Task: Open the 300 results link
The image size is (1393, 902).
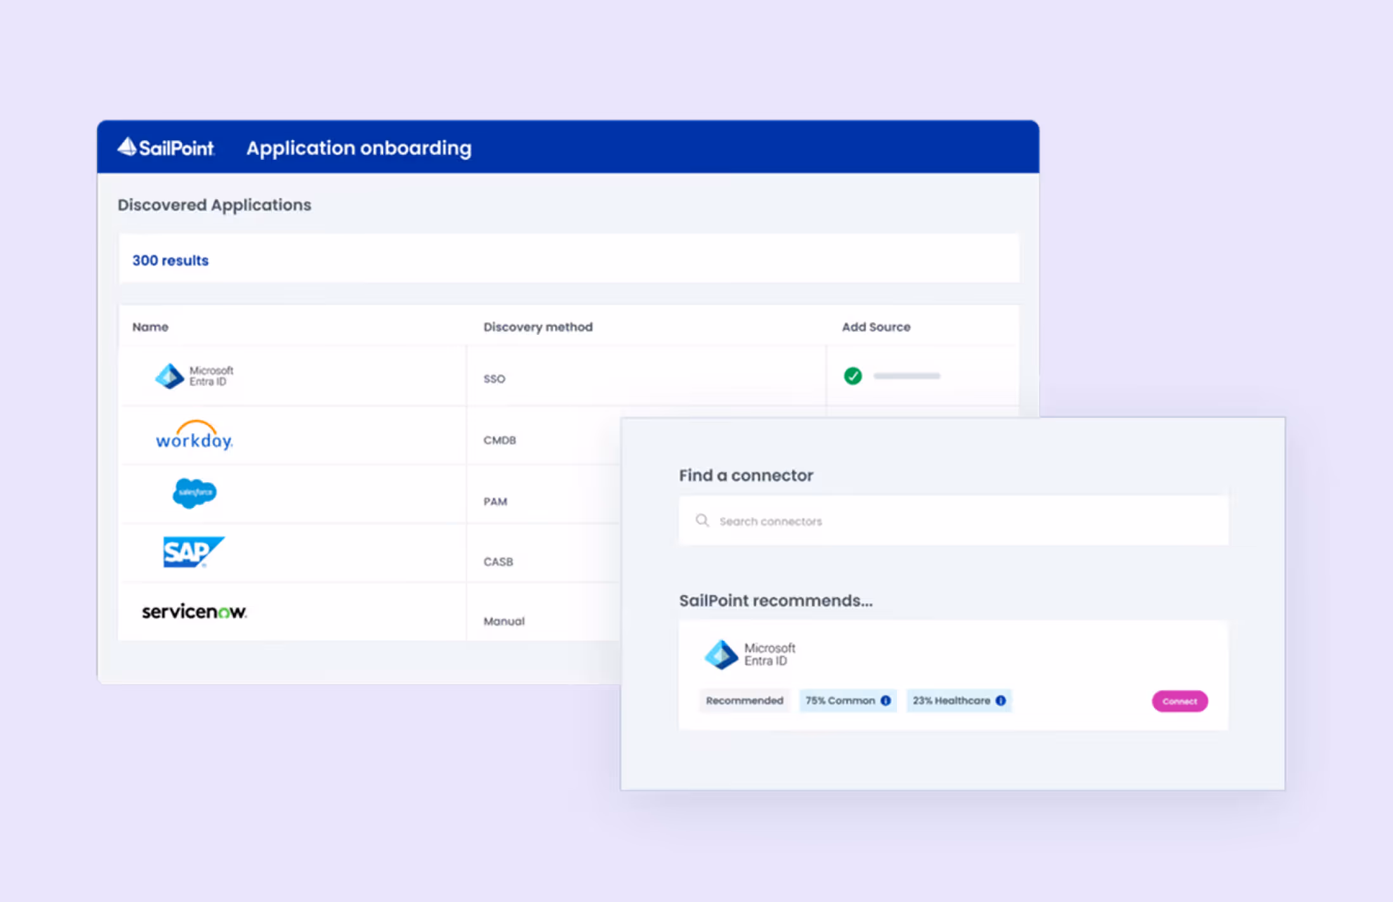Action: tap(169, 259)
